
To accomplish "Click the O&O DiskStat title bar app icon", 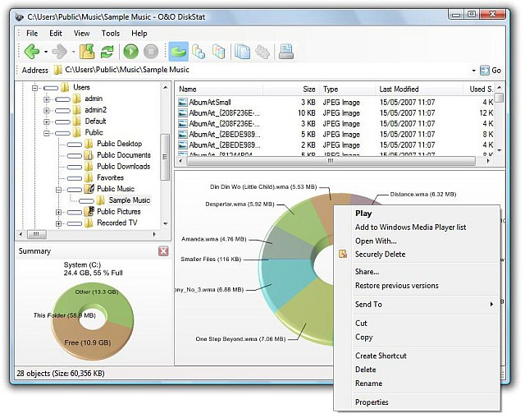I will [20, 16].
